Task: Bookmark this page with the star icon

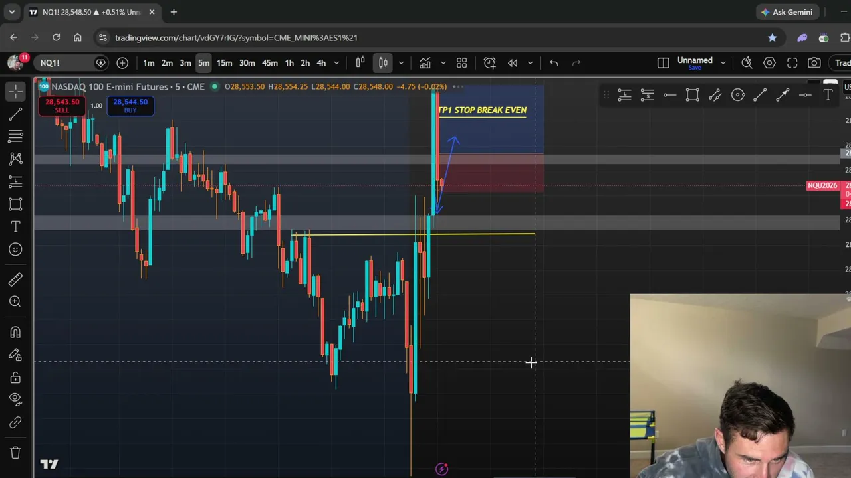Action: [772, 38]
